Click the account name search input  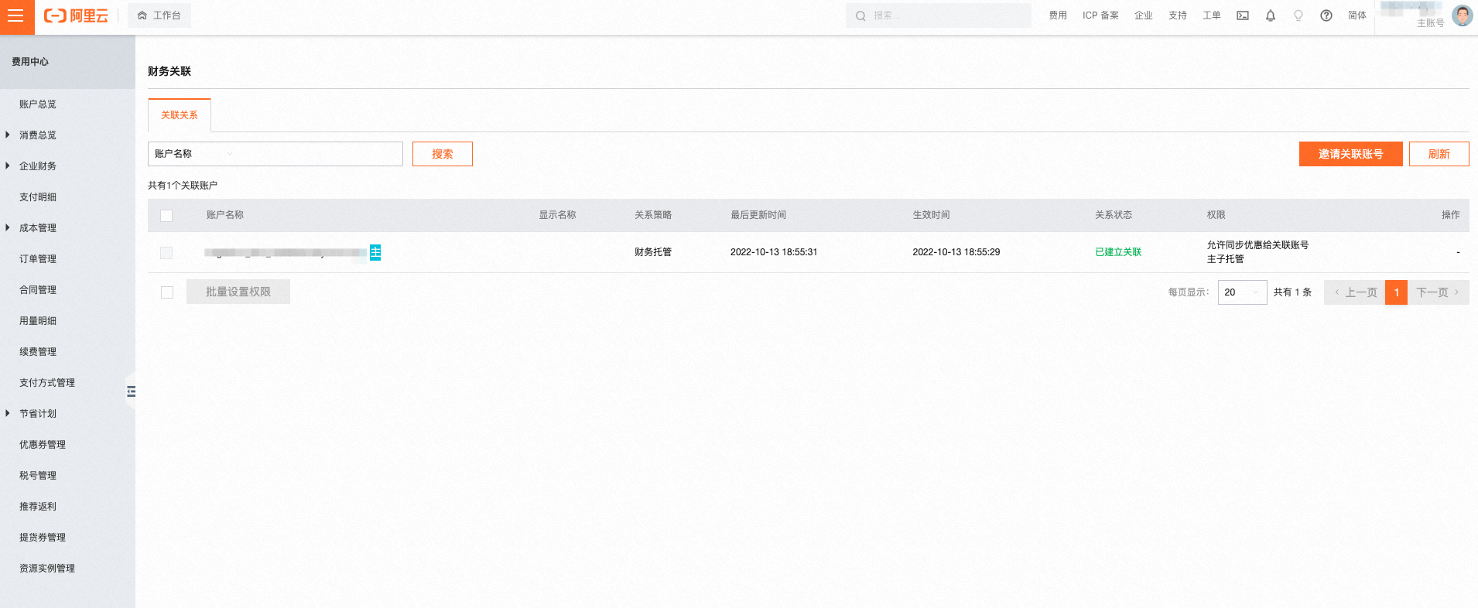(x=320, y=154)
